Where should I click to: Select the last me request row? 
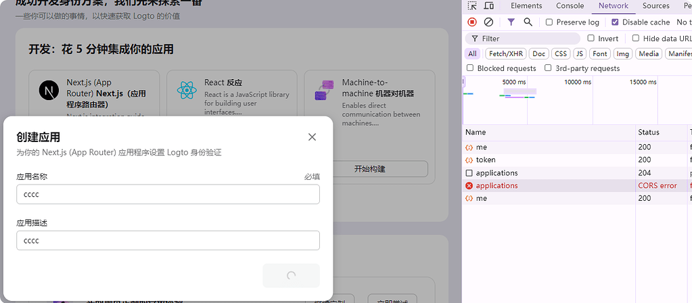tap(577, 198)
